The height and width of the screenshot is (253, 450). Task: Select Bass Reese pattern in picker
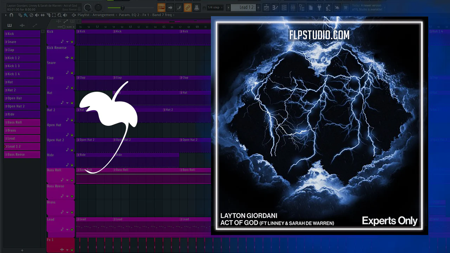click(22, 155)
